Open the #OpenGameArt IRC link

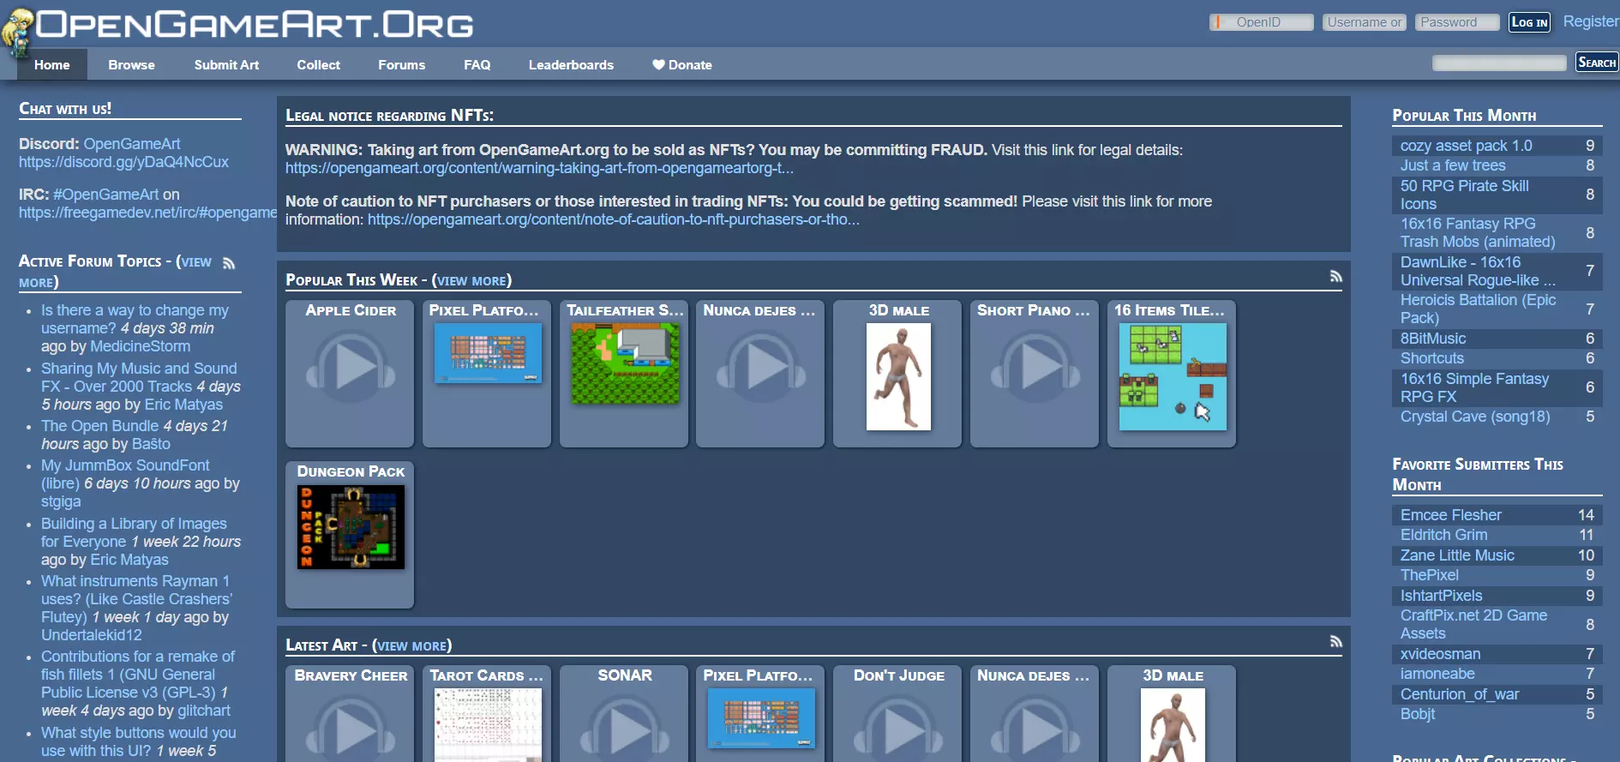tap(106, 195)
